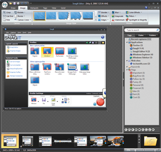This screenshot has height=152, width=161.
Task: Open the Color Effects dropdown
Action: pyautogui.click(x=134, y=12)
